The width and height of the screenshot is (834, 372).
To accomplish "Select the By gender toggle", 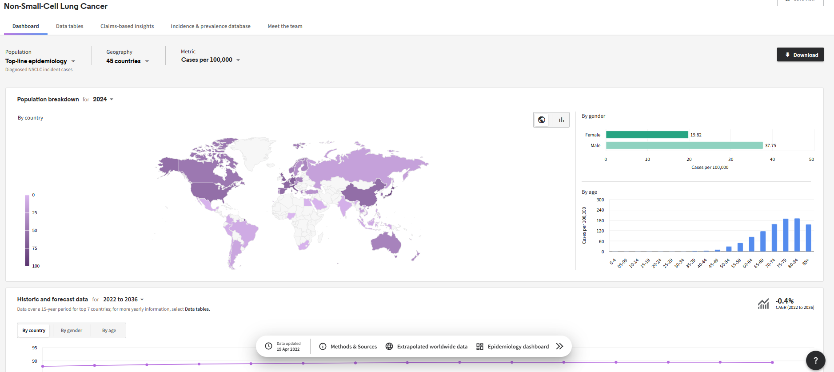I will pos(72,330).
